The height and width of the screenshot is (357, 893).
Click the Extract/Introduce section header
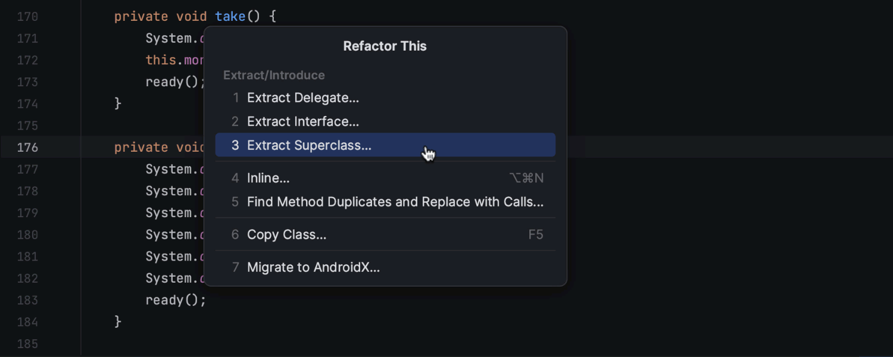point(274,75)
